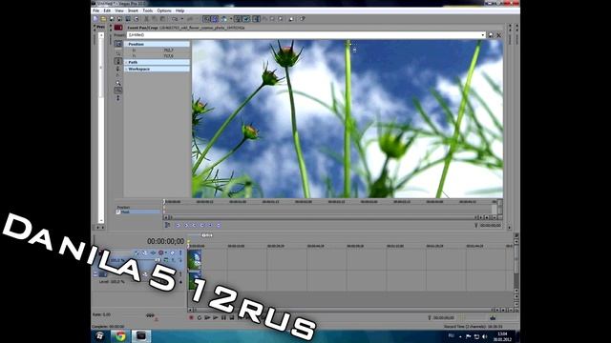The image size is (611, 343).
Task: Open the File menu
Action: [95, 10]
